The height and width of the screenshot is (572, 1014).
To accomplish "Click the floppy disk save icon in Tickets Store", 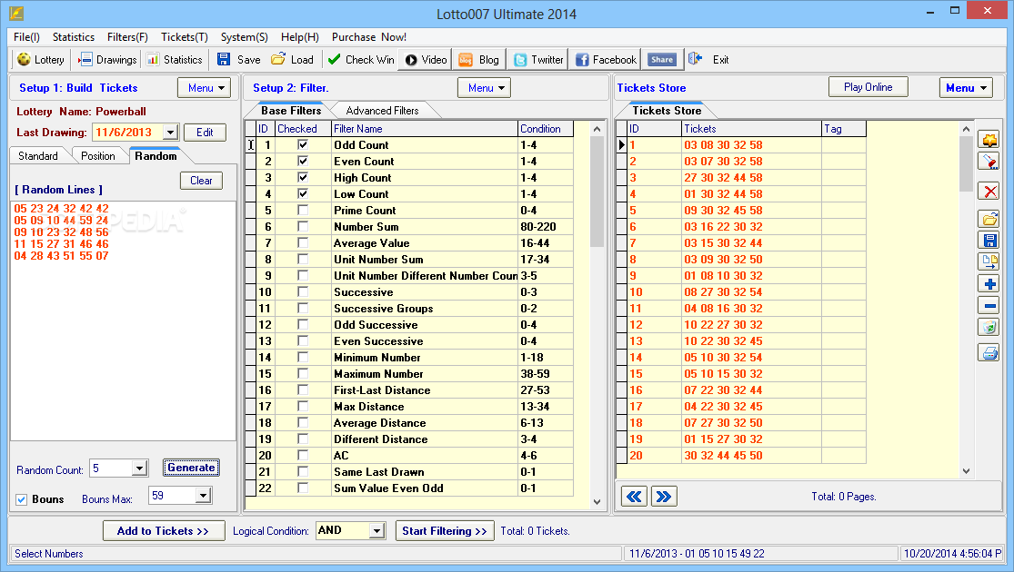I will 989,241.
